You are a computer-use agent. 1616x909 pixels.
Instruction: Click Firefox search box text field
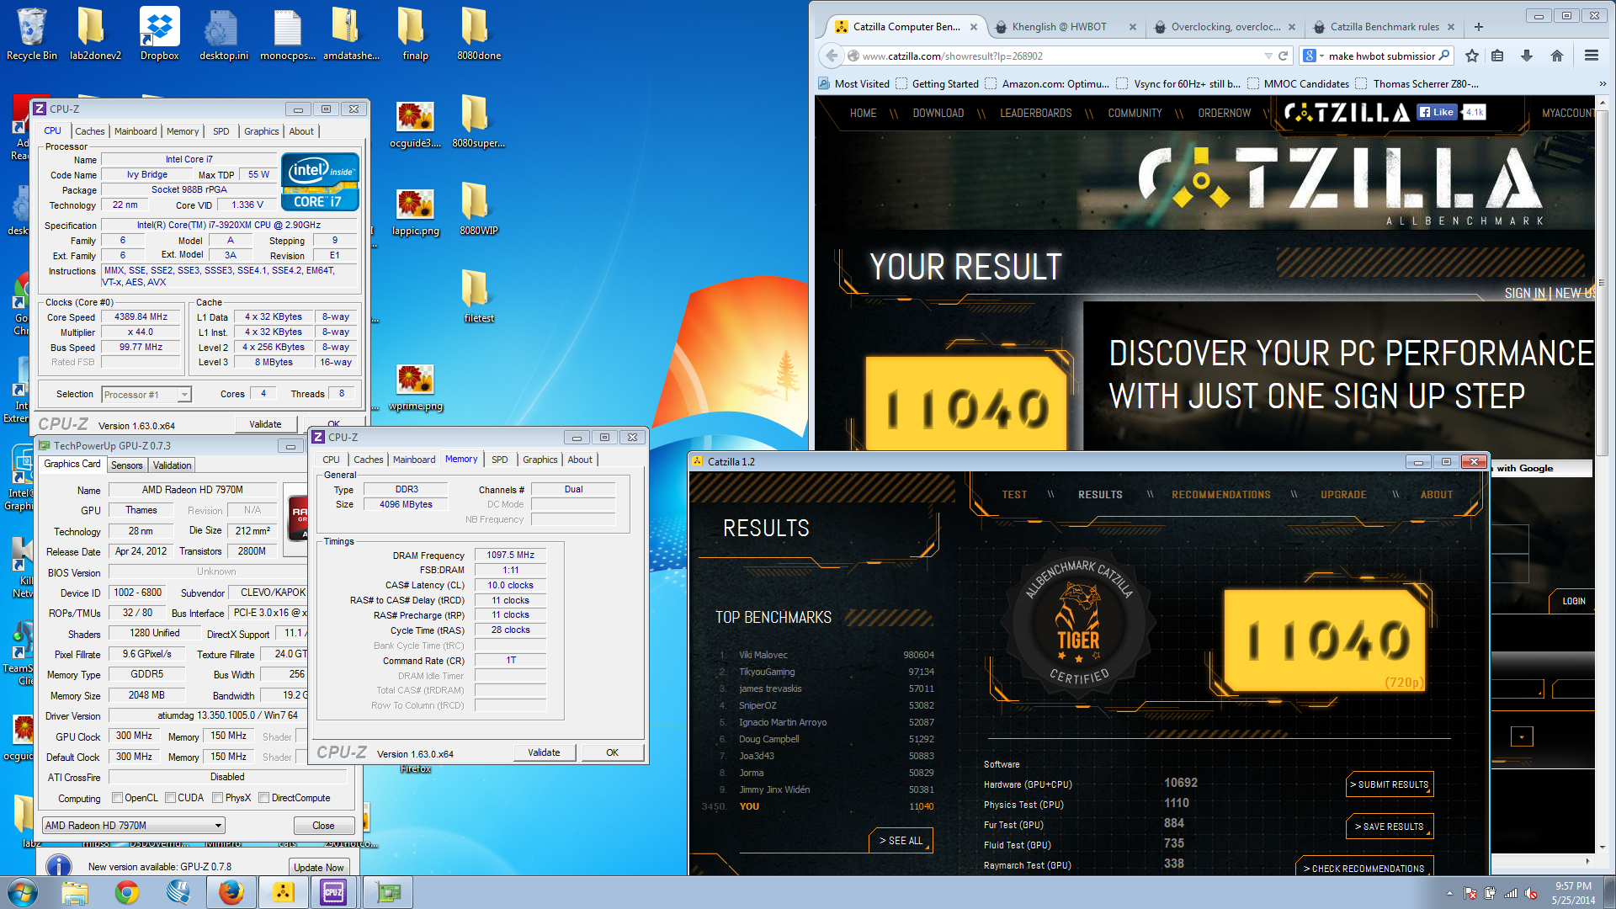tap(1381, 56)
